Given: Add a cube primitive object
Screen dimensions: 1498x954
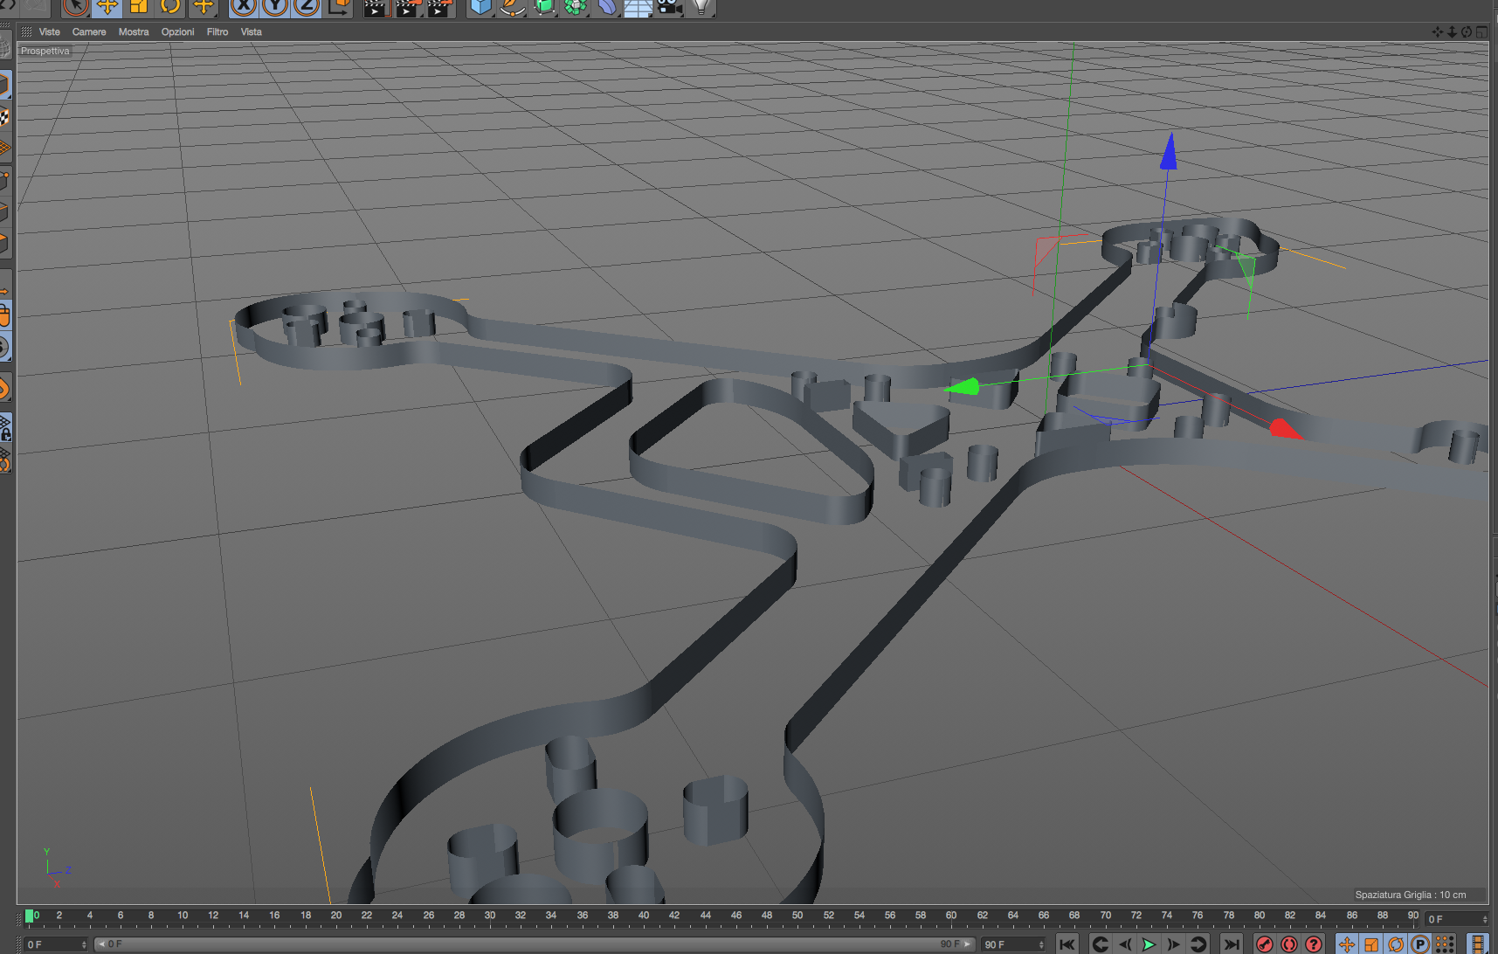Looking at the screenshot, I should pyautogui.click(x=481, y=7).
